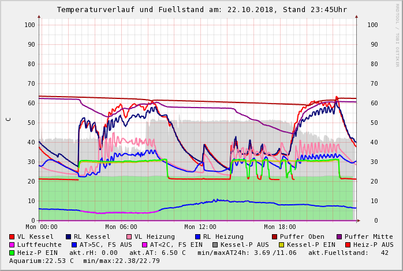Click the AT<2C, FS EIN legend swatch
403x271 pixels.
tap(145, 245)
